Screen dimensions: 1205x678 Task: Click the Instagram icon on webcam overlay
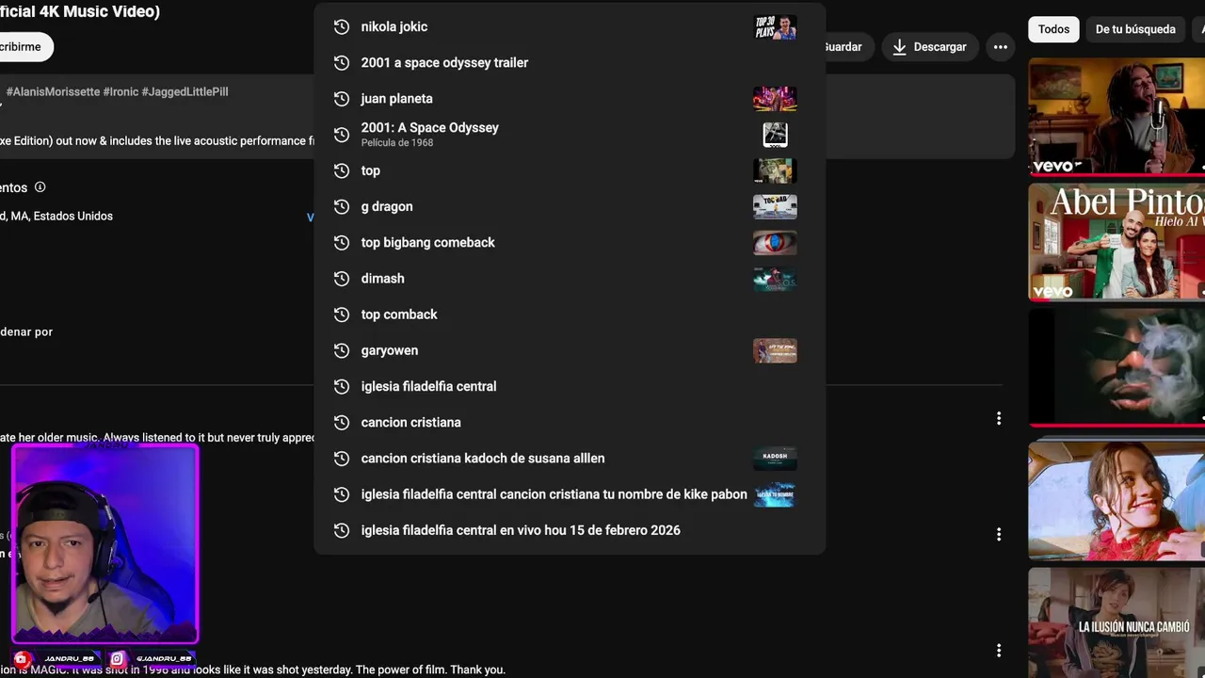[118, 659]
